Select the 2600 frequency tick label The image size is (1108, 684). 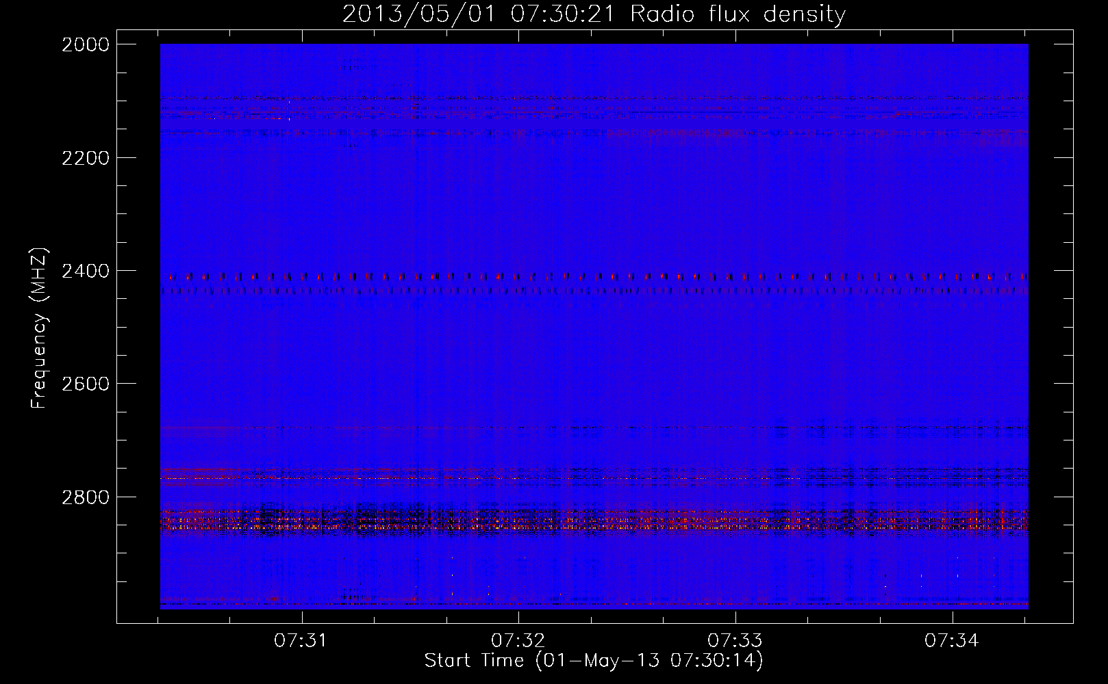(86, 384)
